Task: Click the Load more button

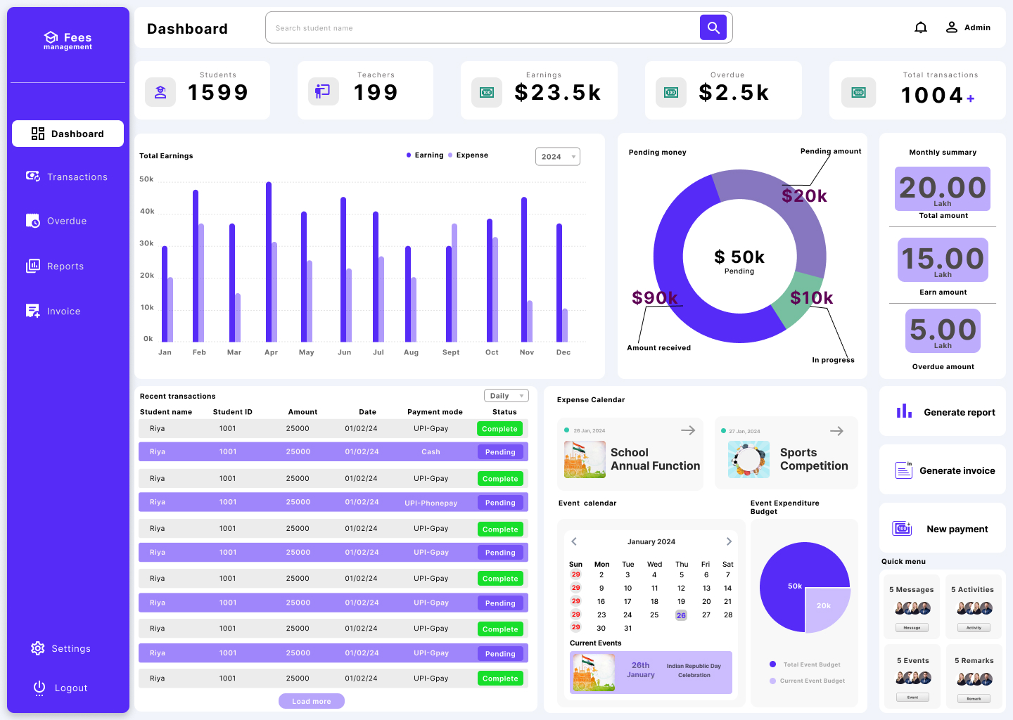Action: click(312, 701)
